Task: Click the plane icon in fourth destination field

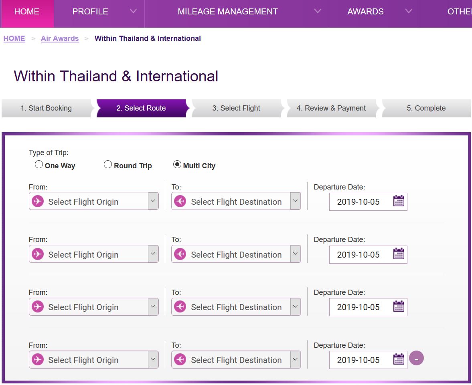Action: 180,359
